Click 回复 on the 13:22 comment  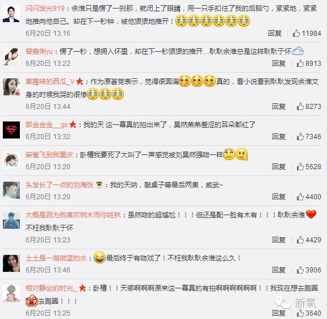(x=279, y=63)
